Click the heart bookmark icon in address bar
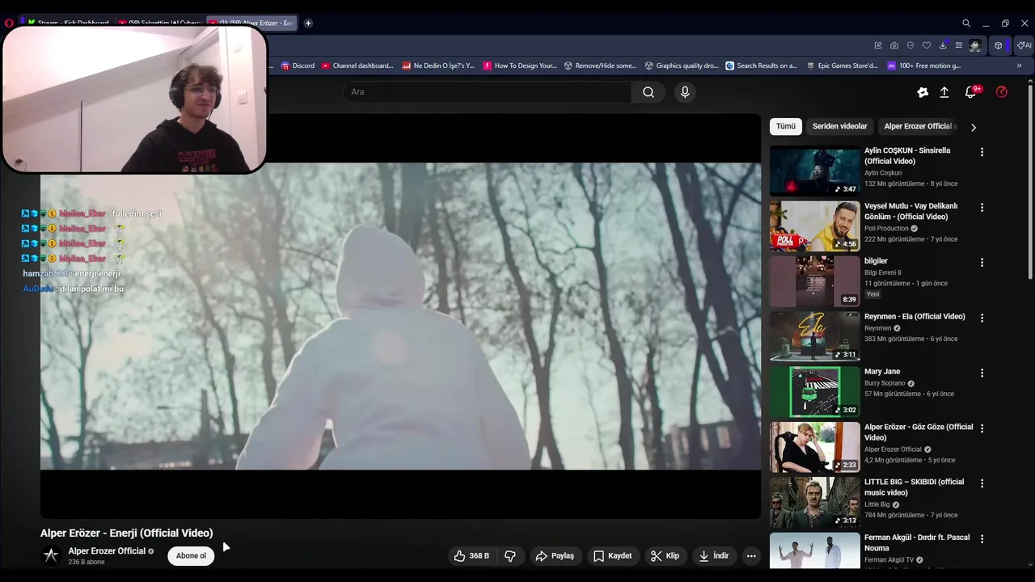Screen dimensions: 1035x582 click(x=927, y=45)
